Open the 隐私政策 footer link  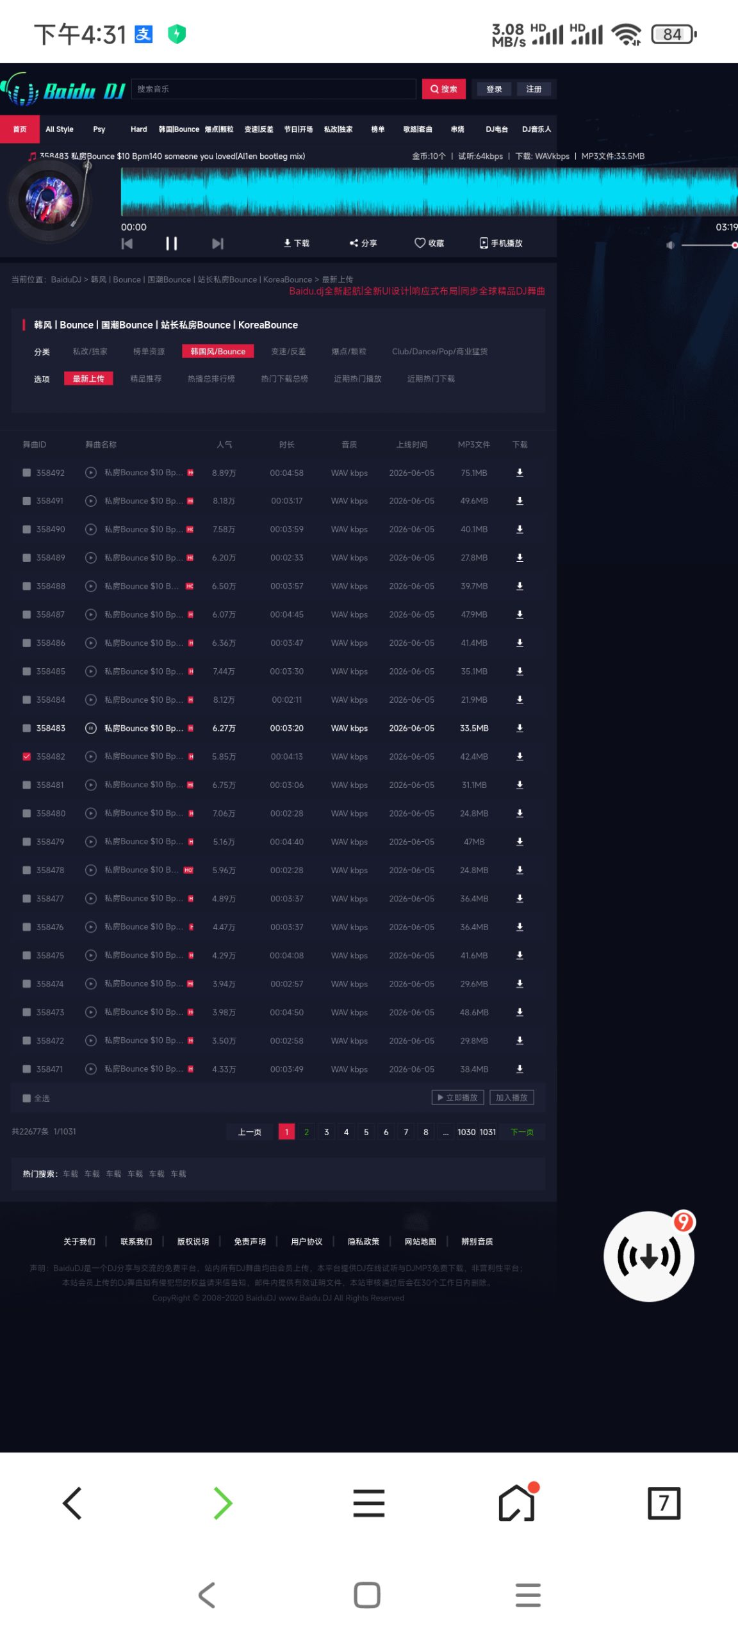[x=363, y=1242]
